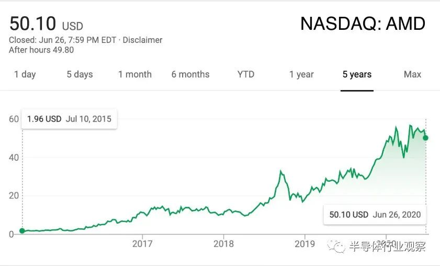Click the 2017 axis label
The height and width of the screenshot is (266, 440).
pyautogui.click(x=142, y=243)
